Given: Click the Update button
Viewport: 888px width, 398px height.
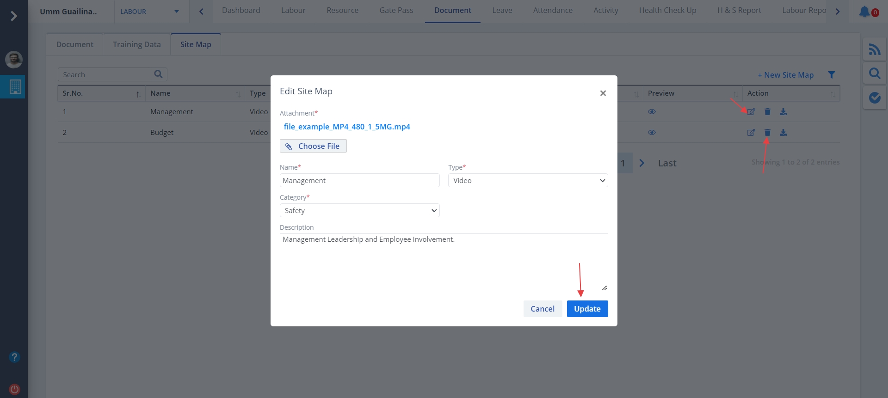Looking at the screenshot, I should tap(587, 309).
